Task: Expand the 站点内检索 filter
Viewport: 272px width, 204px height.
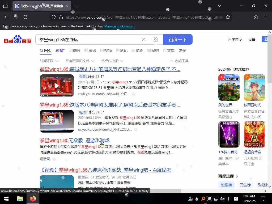Action: [112, 61]
